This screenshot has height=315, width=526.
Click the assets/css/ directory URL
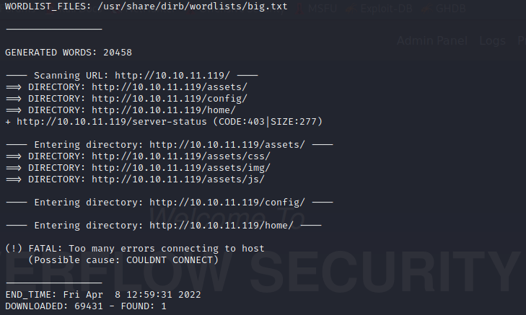180,156
